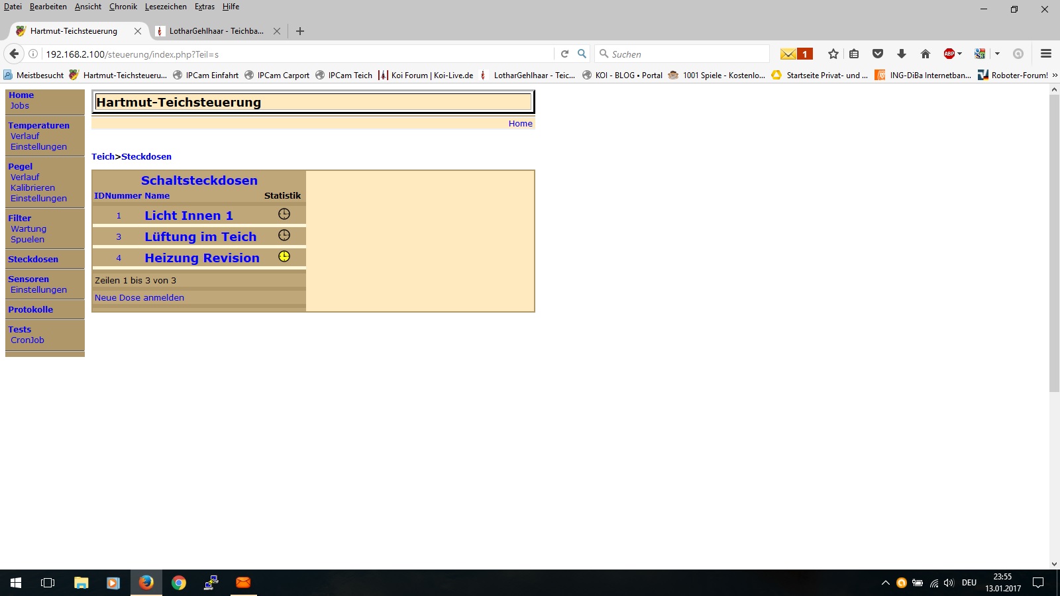Open the Pocket save icon
The height and width of the screenshot is (596, 1060).
point(878,54)
